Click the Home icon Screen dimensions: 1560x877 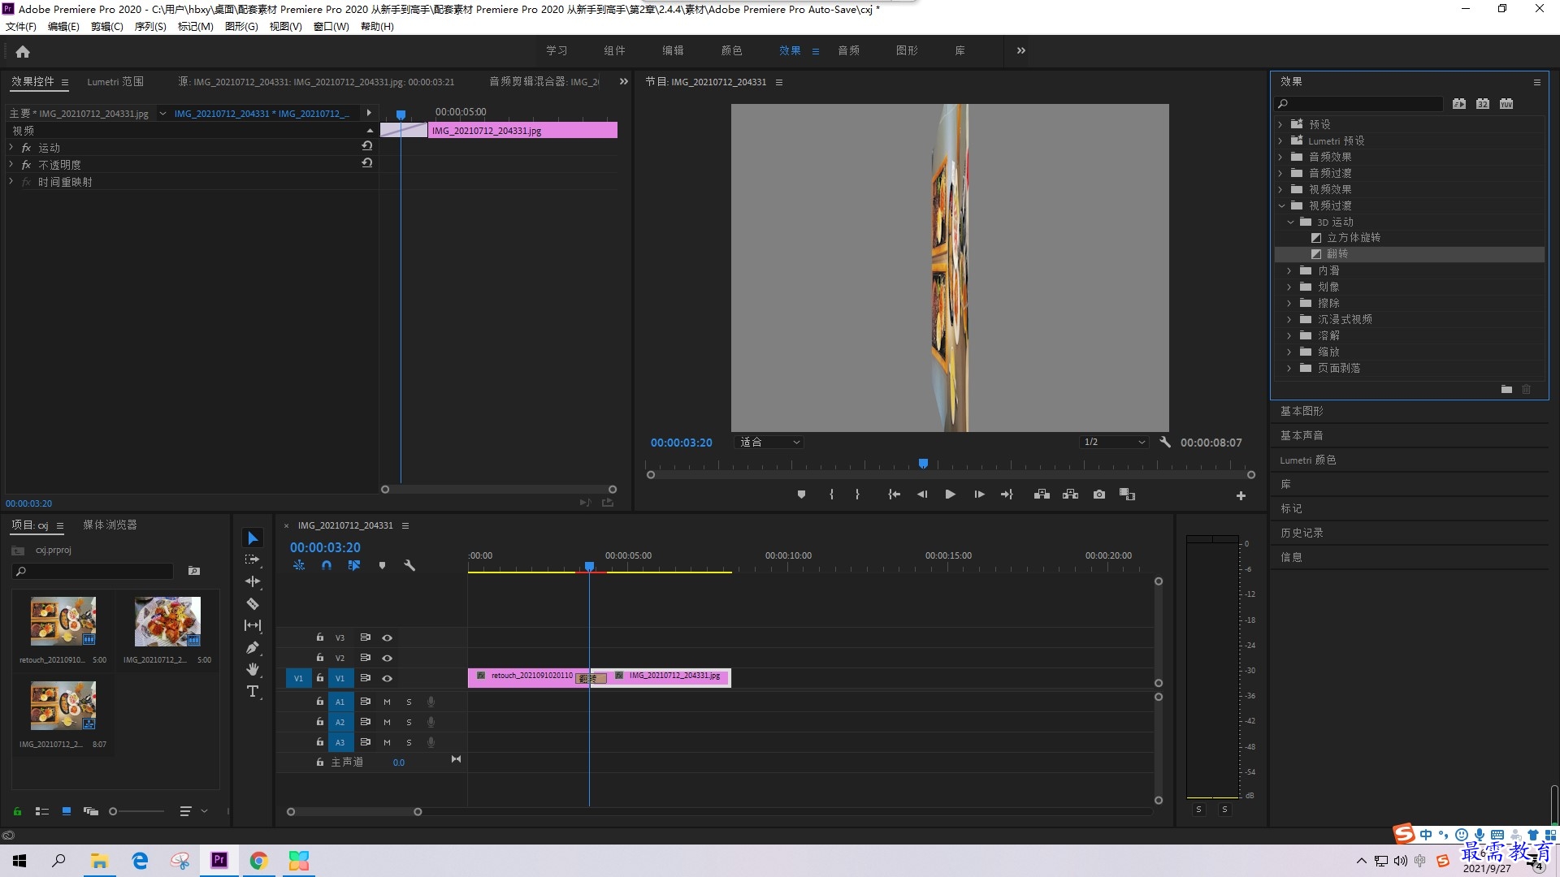point(23,51)
